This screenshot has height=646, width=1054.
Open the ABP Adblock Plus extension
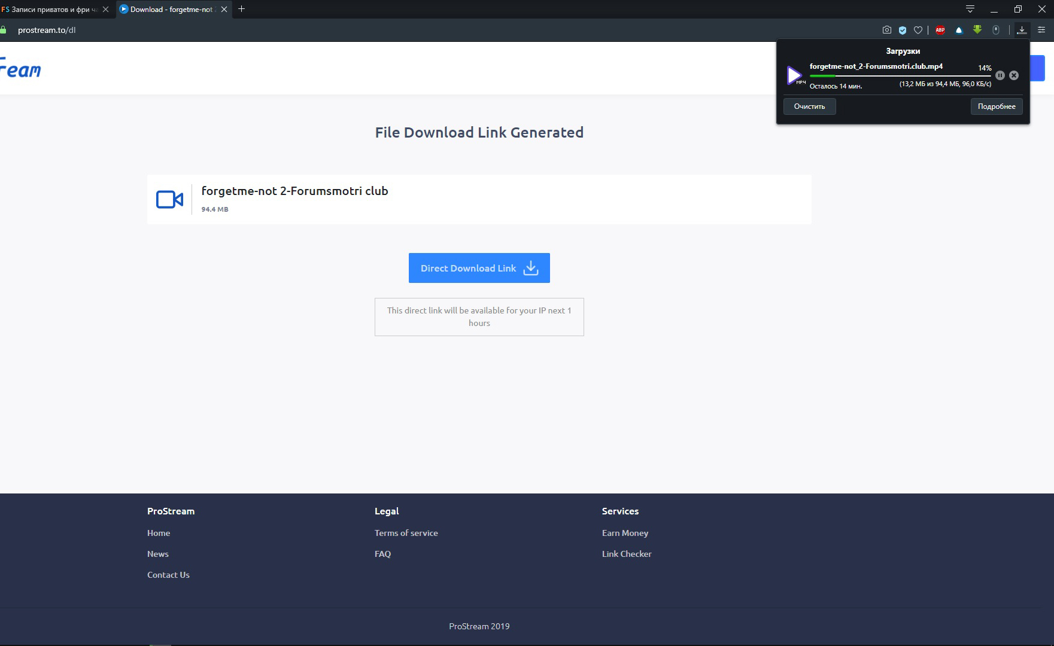940,30
